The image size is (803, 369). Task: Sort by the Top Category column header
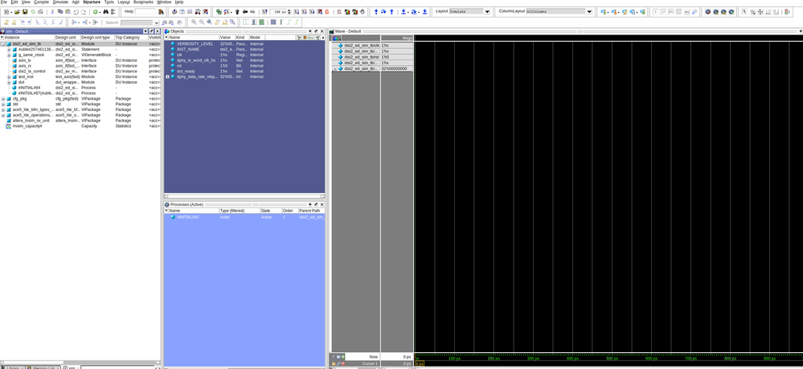click(130, 38)
